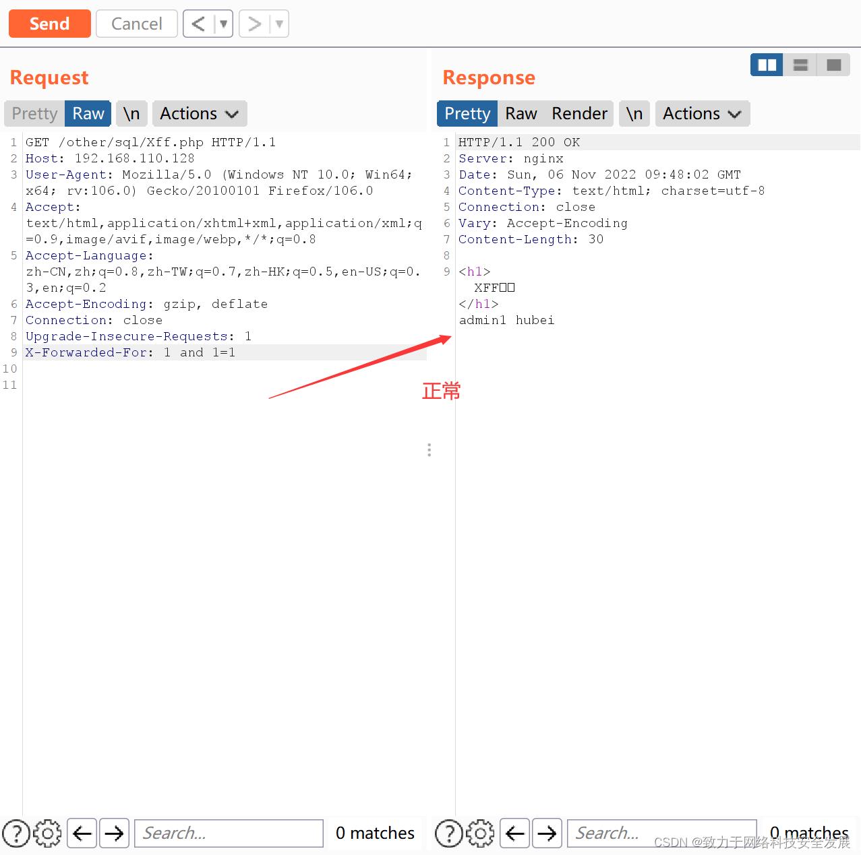This screenshot has height=855, width=861.
Task: Switch Request view to Pretty tab
Action: [x=34, y=113]
